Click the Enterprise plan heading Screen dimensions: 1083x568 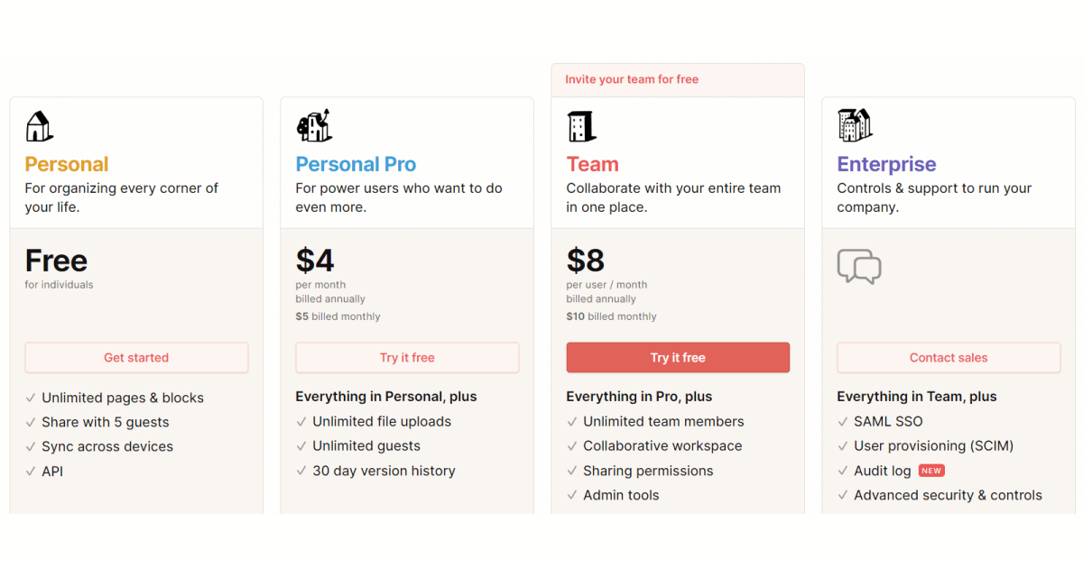(886, 164)
